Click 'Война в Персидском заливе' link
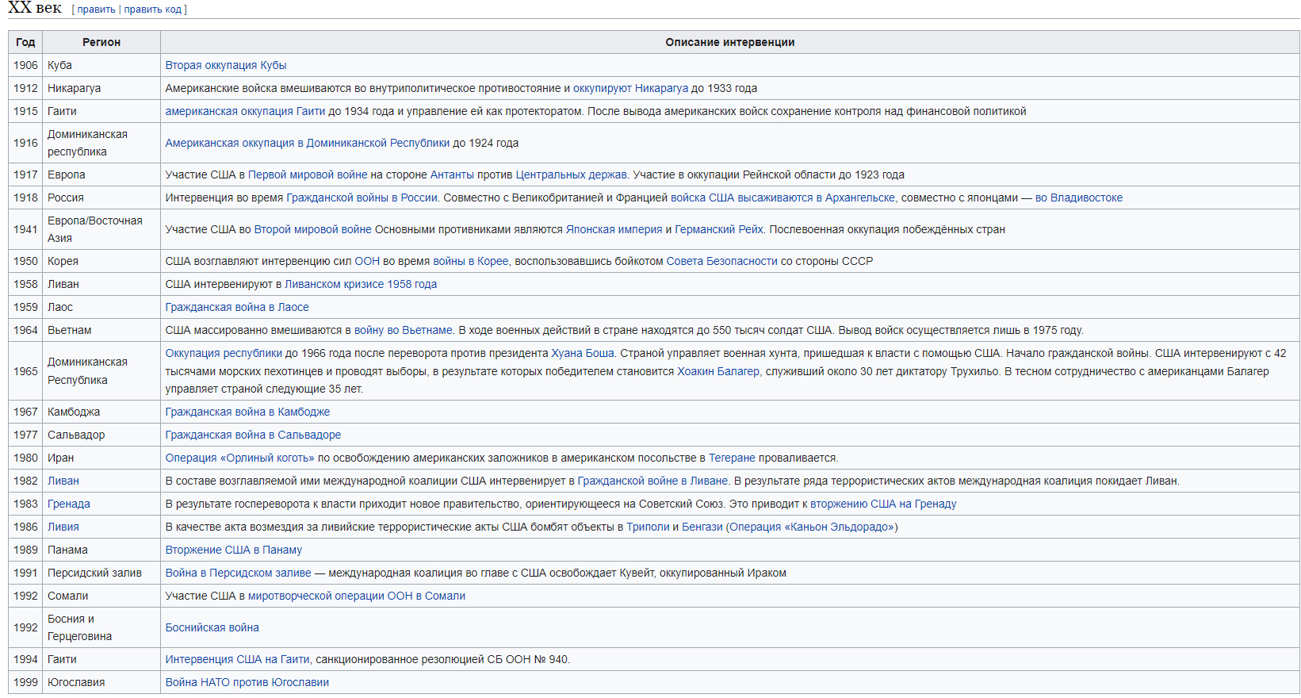The width and height of the screenshot is (1301, 698). point(238,573)
